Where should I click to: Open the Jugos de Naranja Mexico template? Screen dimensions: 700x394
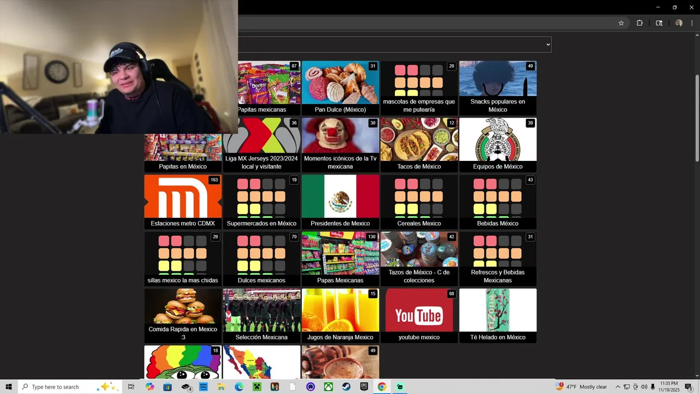point(340,315)
